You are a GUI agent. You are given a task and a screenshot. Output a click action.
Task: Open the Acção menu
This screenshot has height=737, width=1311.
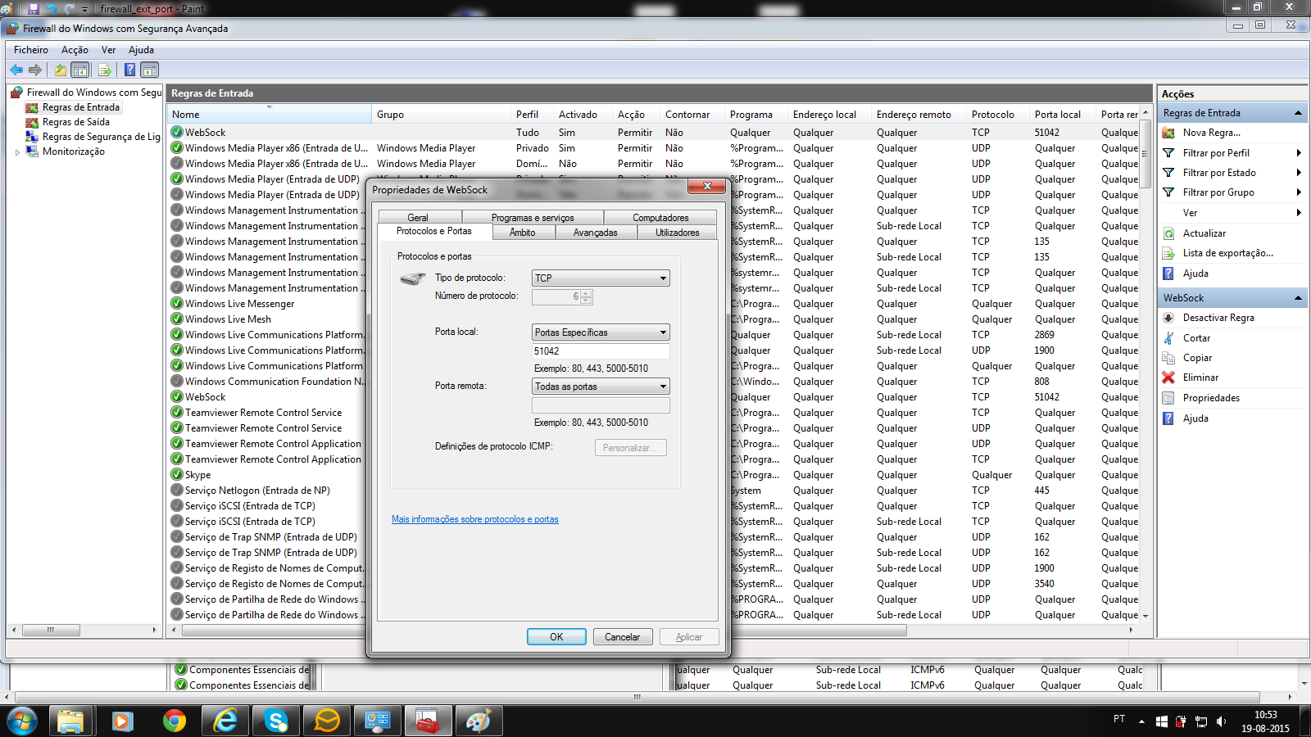click(x=75, y=50)
